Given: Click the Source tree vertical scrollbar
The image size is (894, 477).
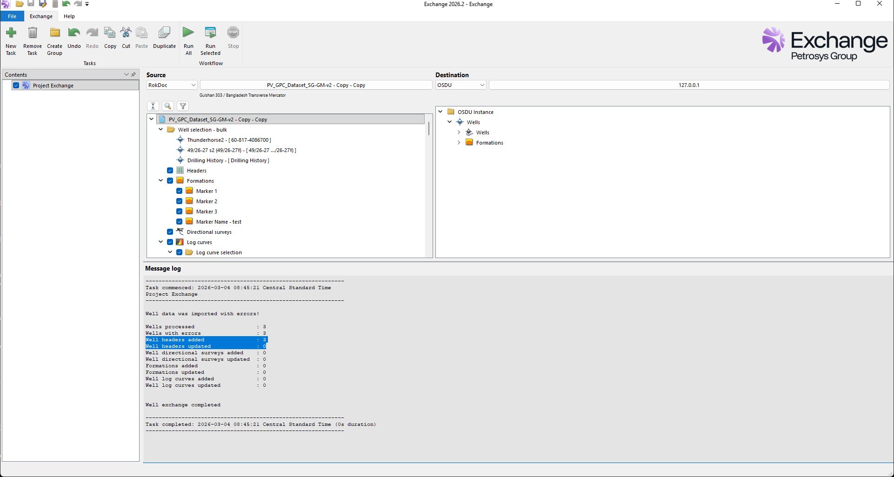Looking at the screenshot, I should click(428, 129).
